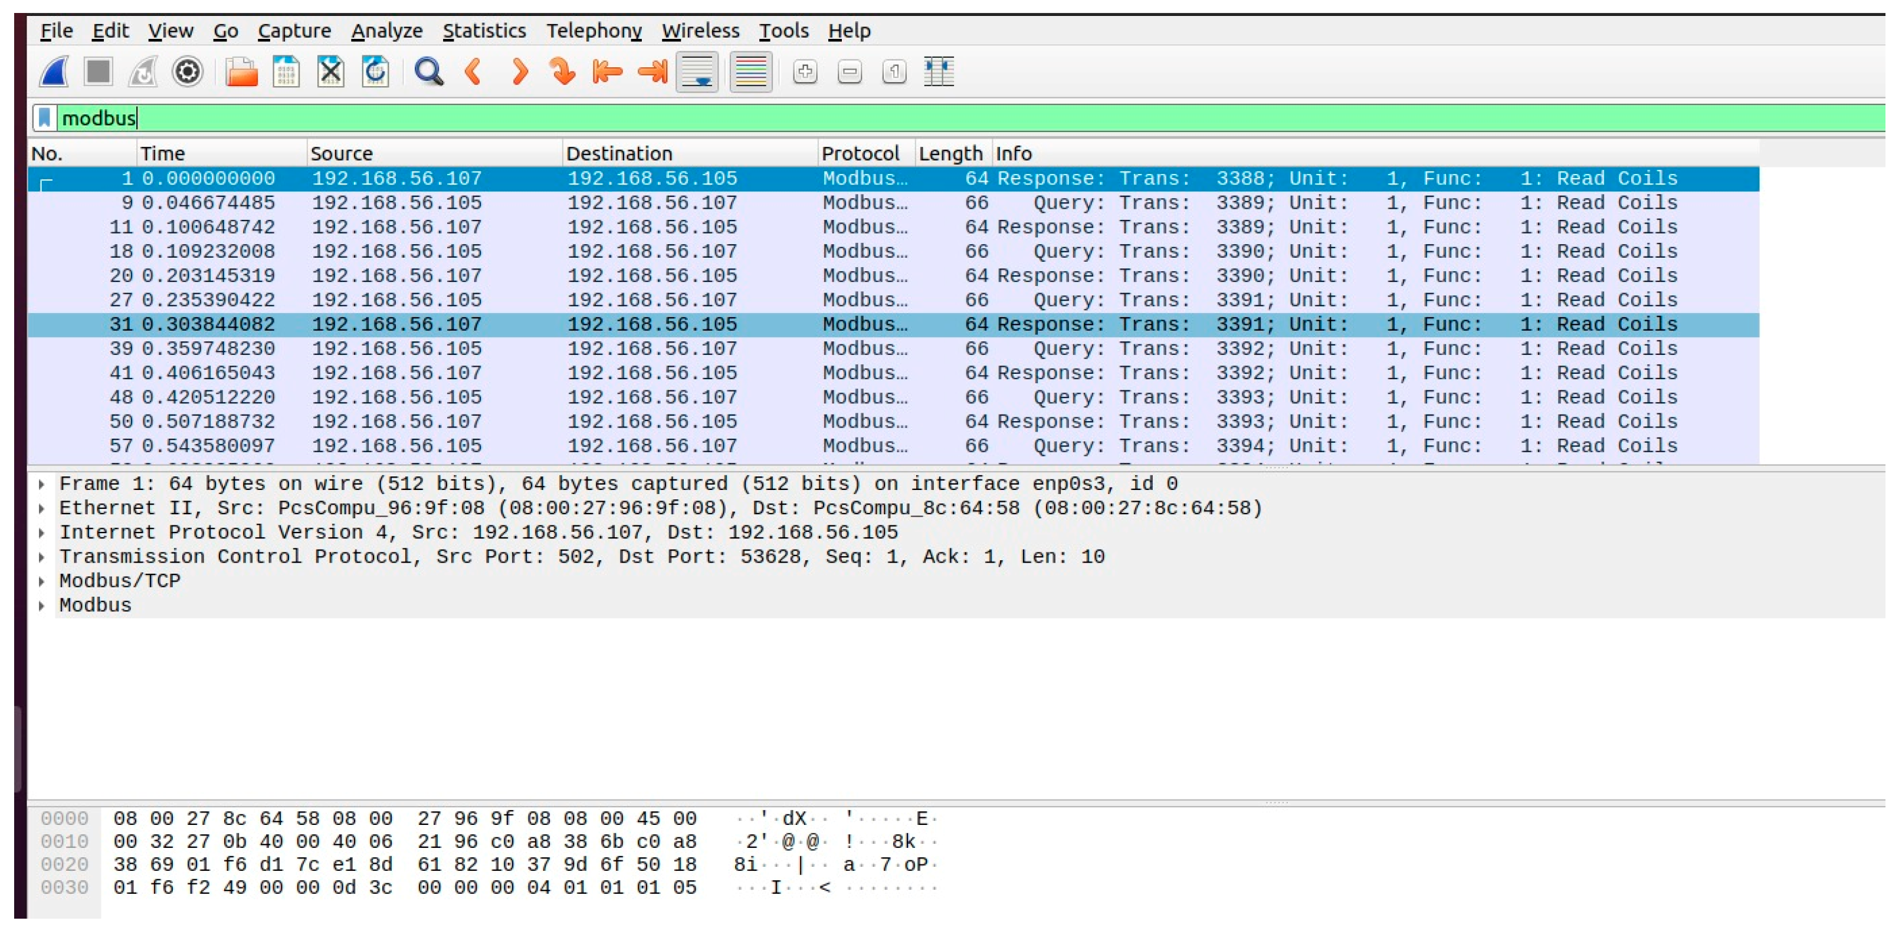
Task: Click the zoom in plus icon
Action: coord(805,71)
